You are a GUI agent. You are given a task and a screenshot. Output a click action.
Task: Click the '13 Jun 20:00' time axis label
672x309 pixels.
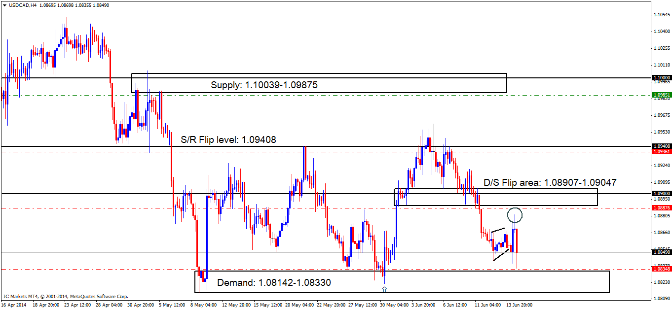pos(520,305)
